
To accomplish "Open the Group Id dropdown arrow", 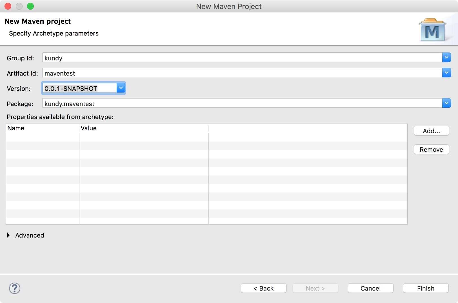I will click(x=446, y=58).
